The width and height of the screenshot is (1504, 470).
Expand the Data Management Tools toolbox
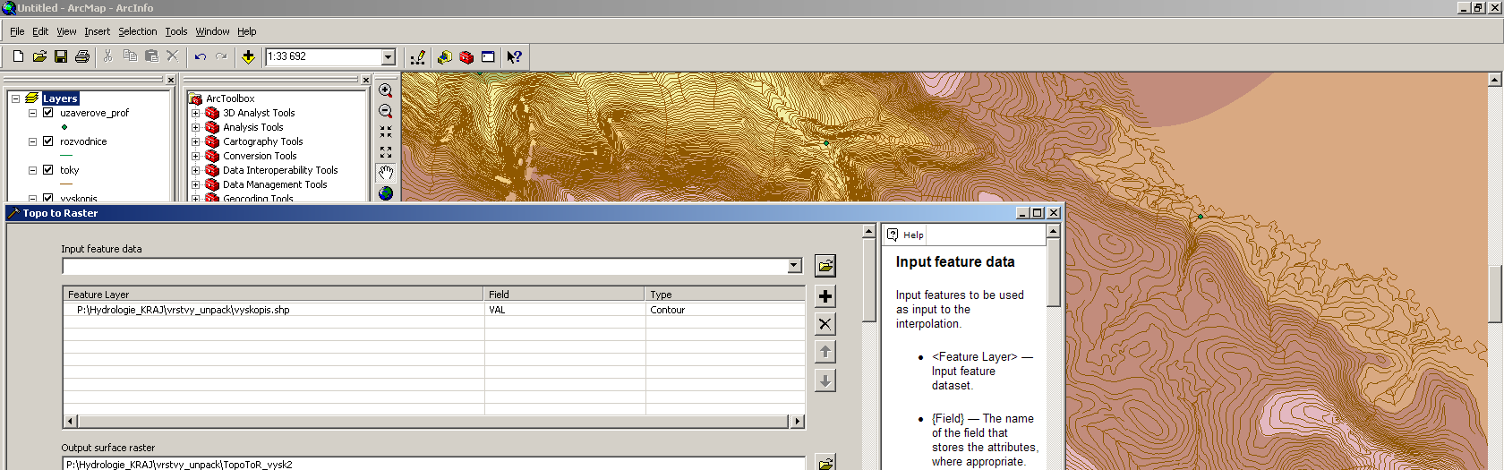pos(196,184)
